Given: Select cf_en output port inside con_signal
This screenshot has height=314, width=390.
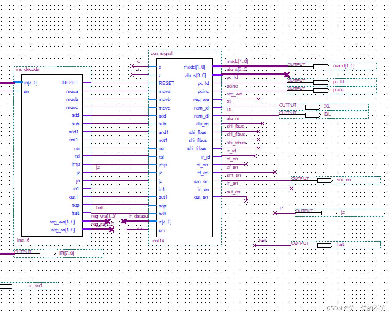Looking at the screenshot, I should 202,165.
